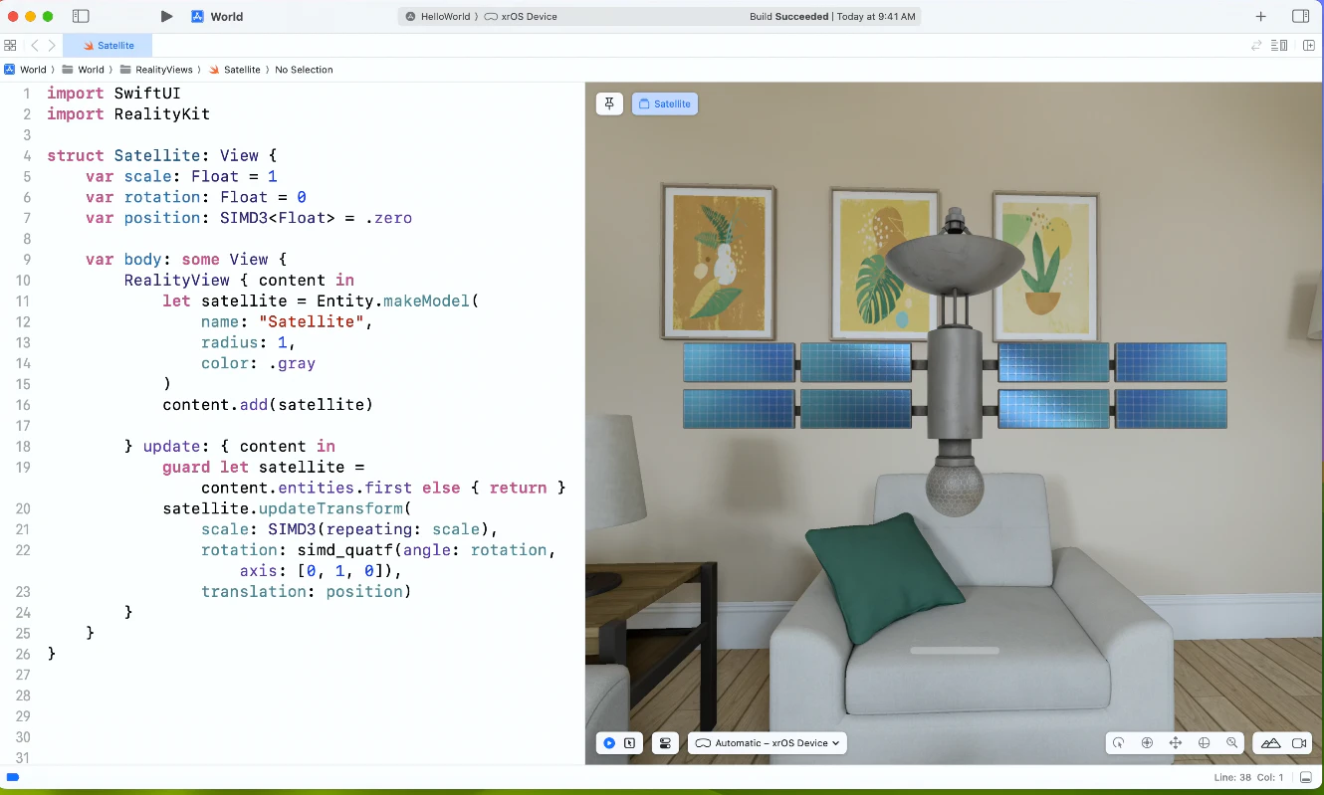Click the 'content.add(satellite)' line

[x=268, y=405]
